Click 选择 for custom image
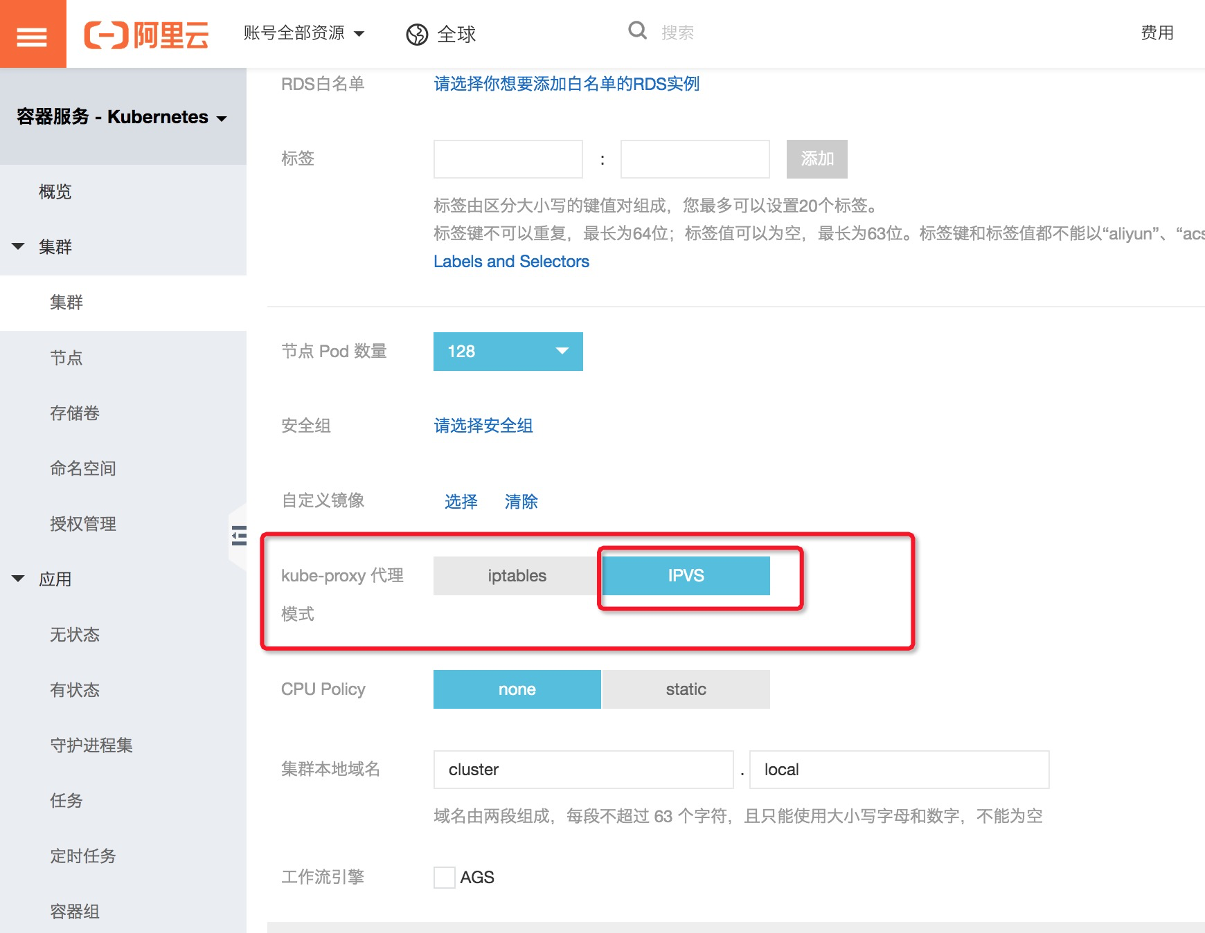Viewport: 1205px width, 933px height. (461, 501)
